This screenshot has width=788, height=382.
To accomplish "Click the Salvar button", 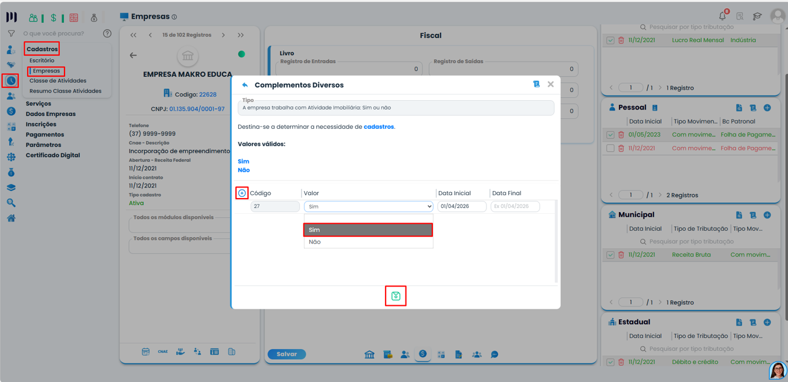I will point(286,354).
